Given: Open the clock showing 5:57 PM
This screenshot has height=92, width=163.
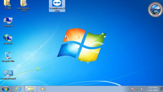Looking at the screenshot, I should click(x=153, y=89).
